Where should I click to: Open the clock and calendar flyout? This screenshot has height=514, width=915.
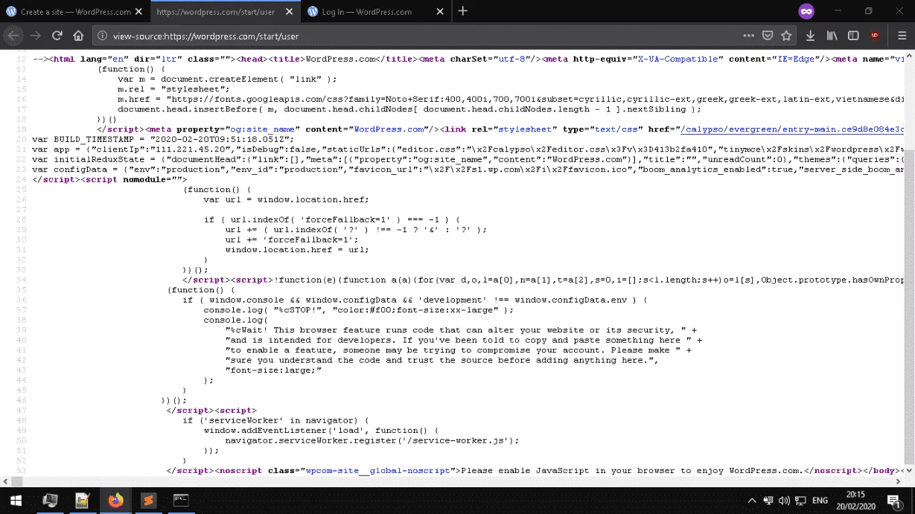coord(855,501)
